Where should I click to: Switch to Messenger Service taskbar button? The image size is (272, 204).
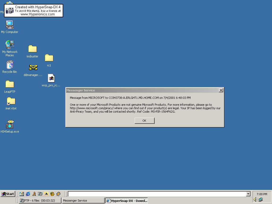[x=83, y=201]
